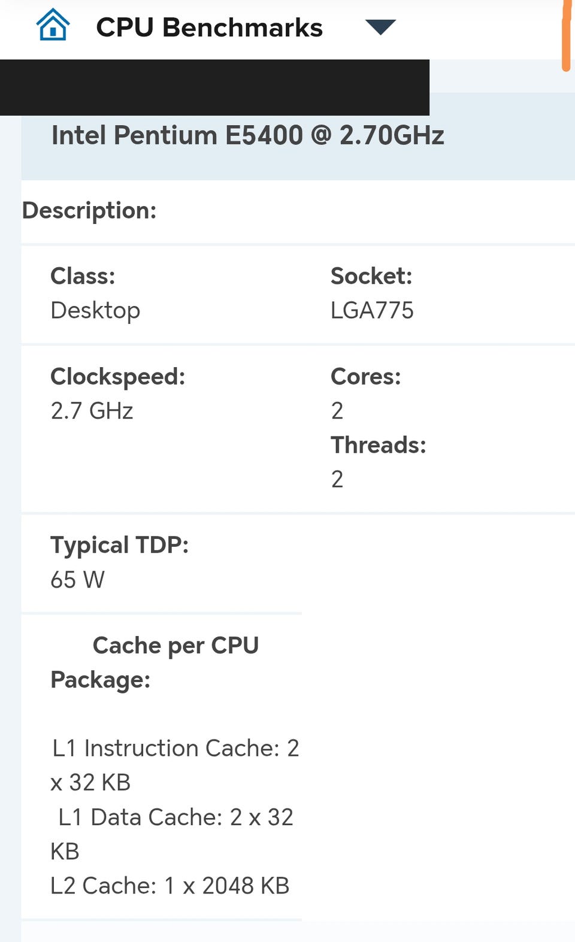
Task: Select the L2 Cache 2048 KB line
Action: (170, 886)
